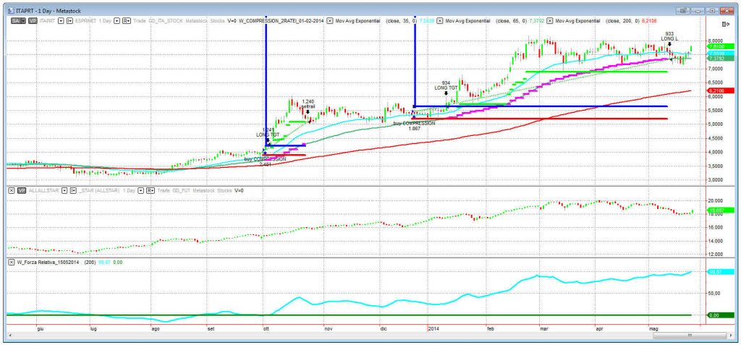Click the 6,2106 red price tag on axis

pyautogui.click(x=719, y=90)
